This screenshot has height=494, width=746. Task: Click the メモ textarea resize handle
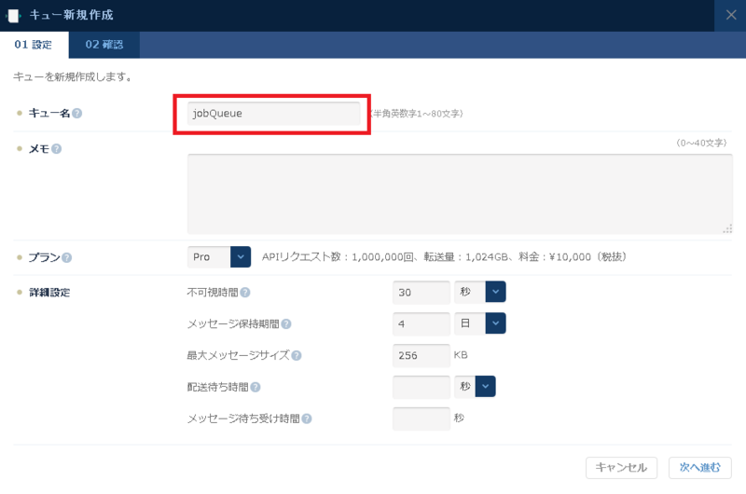point(727,229)
